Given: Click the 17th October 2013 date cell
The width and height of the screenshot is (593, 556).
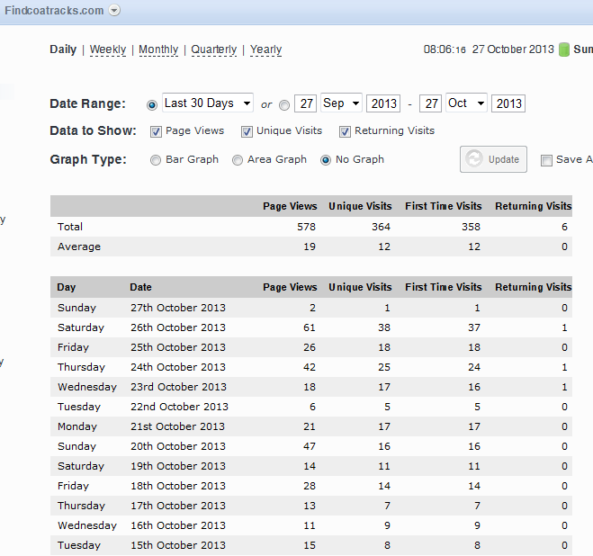Looking at the screenshot, I should (178, 506).
